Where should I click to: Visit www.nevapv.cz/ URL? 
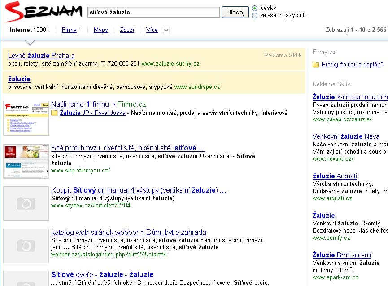[x=333, y=159]
